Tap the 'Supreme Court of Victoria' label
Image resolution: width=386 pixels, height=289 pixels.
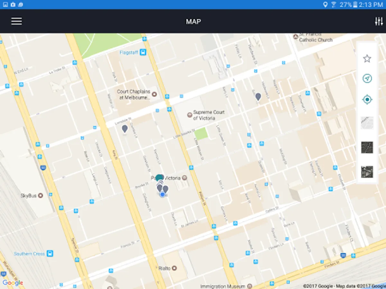click(209, 115)
